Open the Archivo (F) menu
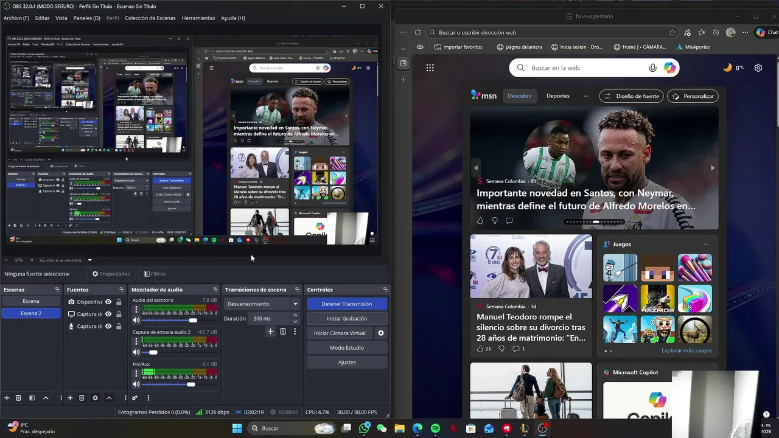The image size is (779, 438). tap(16, 18)
